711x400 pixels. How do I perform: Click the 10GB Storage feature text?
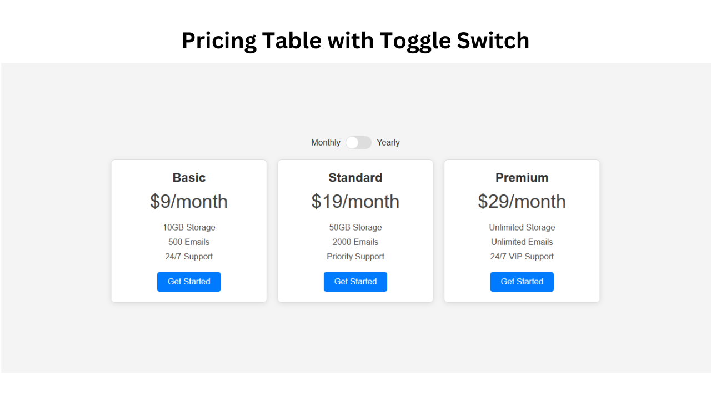(189, 227)
